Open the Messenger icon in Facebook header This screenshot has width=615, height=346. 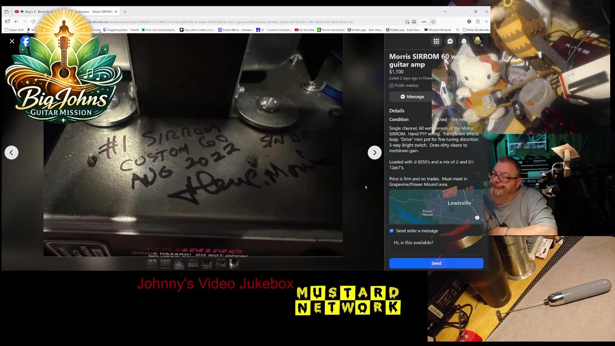450,41
